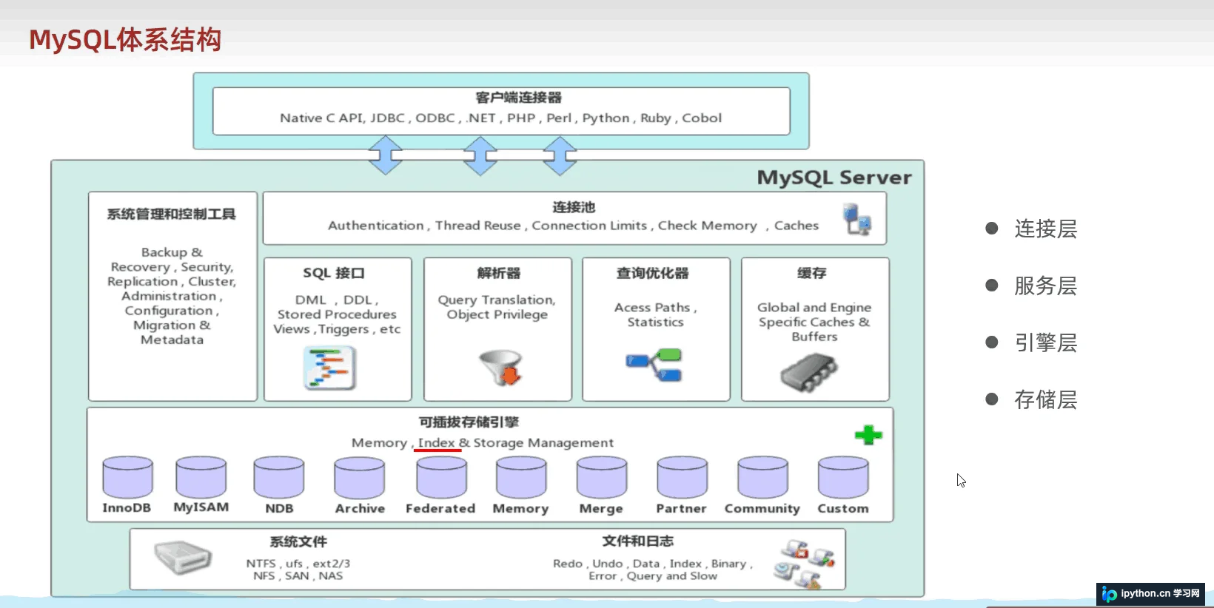Click the Native C API, JDBC connectors text line
This screenshot has height=608, width=1214.
tap(500, 118)
